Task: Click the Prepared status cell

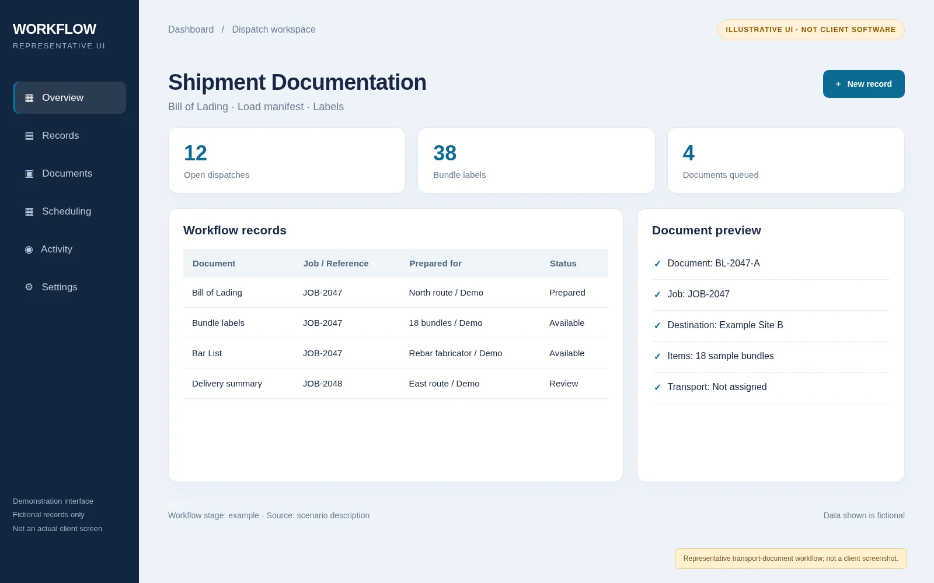Action: tap(567, 293)
